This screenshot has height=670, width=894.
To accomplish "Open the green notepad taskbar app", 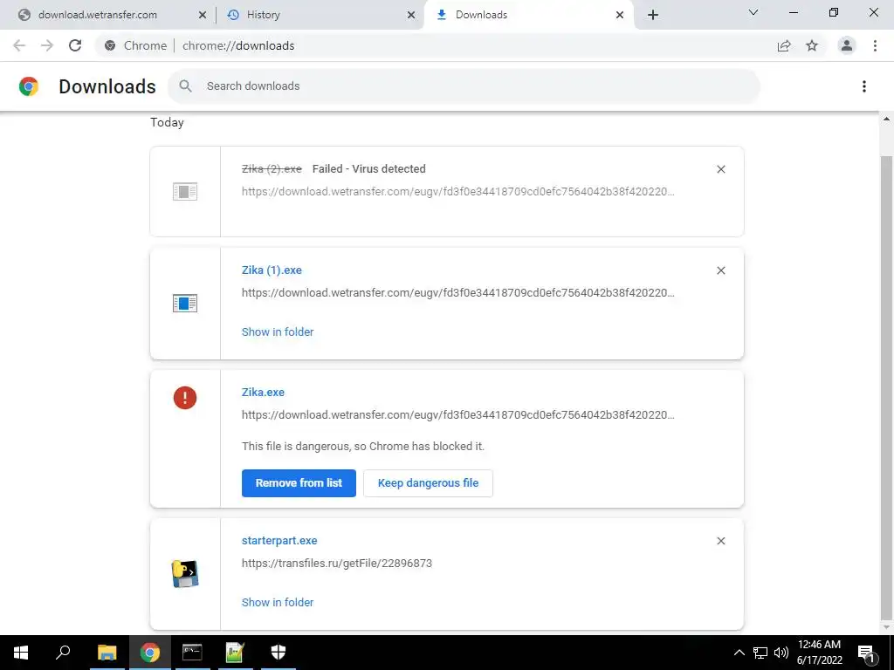I will pos(235,653).
